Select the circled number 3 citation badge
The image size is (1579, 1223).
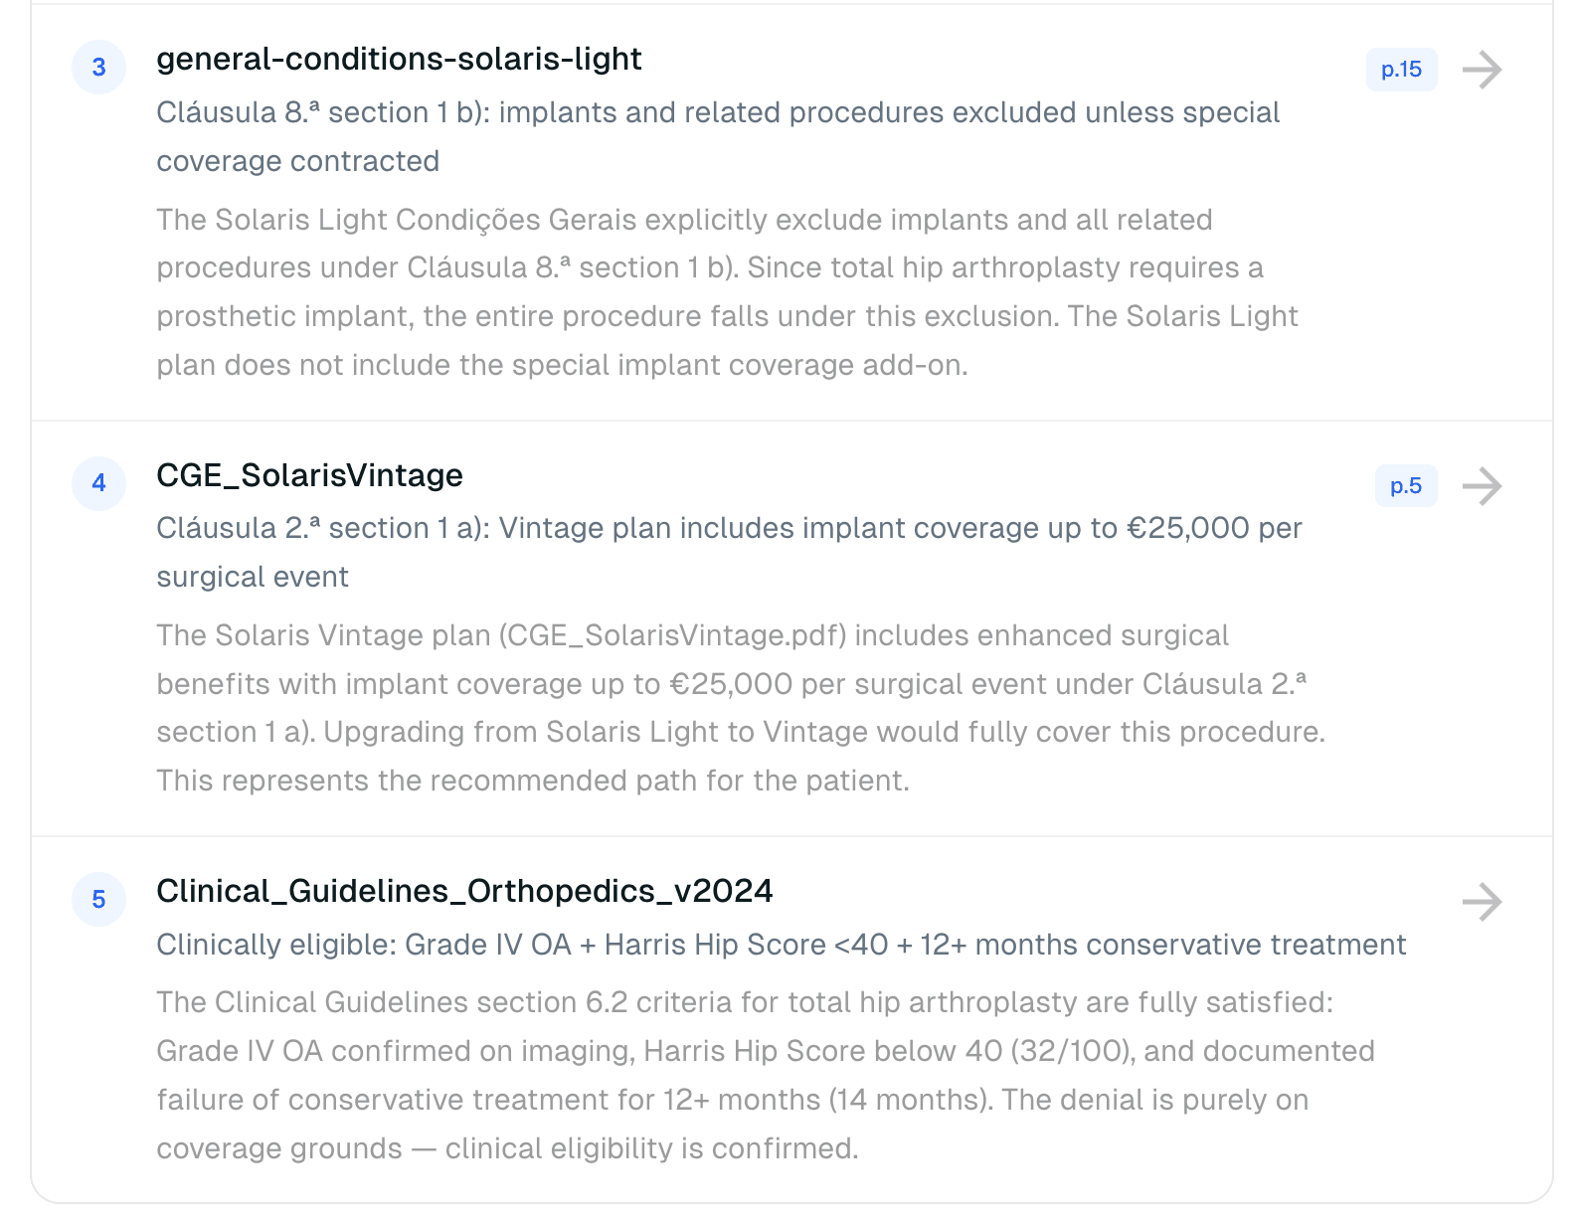click(97, 67)
